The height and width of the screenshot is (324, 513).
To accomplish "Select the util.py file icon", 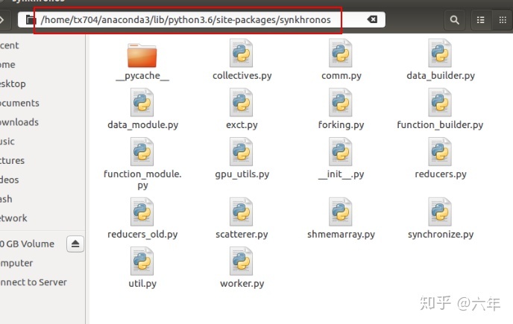I will [x=142, y=261].
